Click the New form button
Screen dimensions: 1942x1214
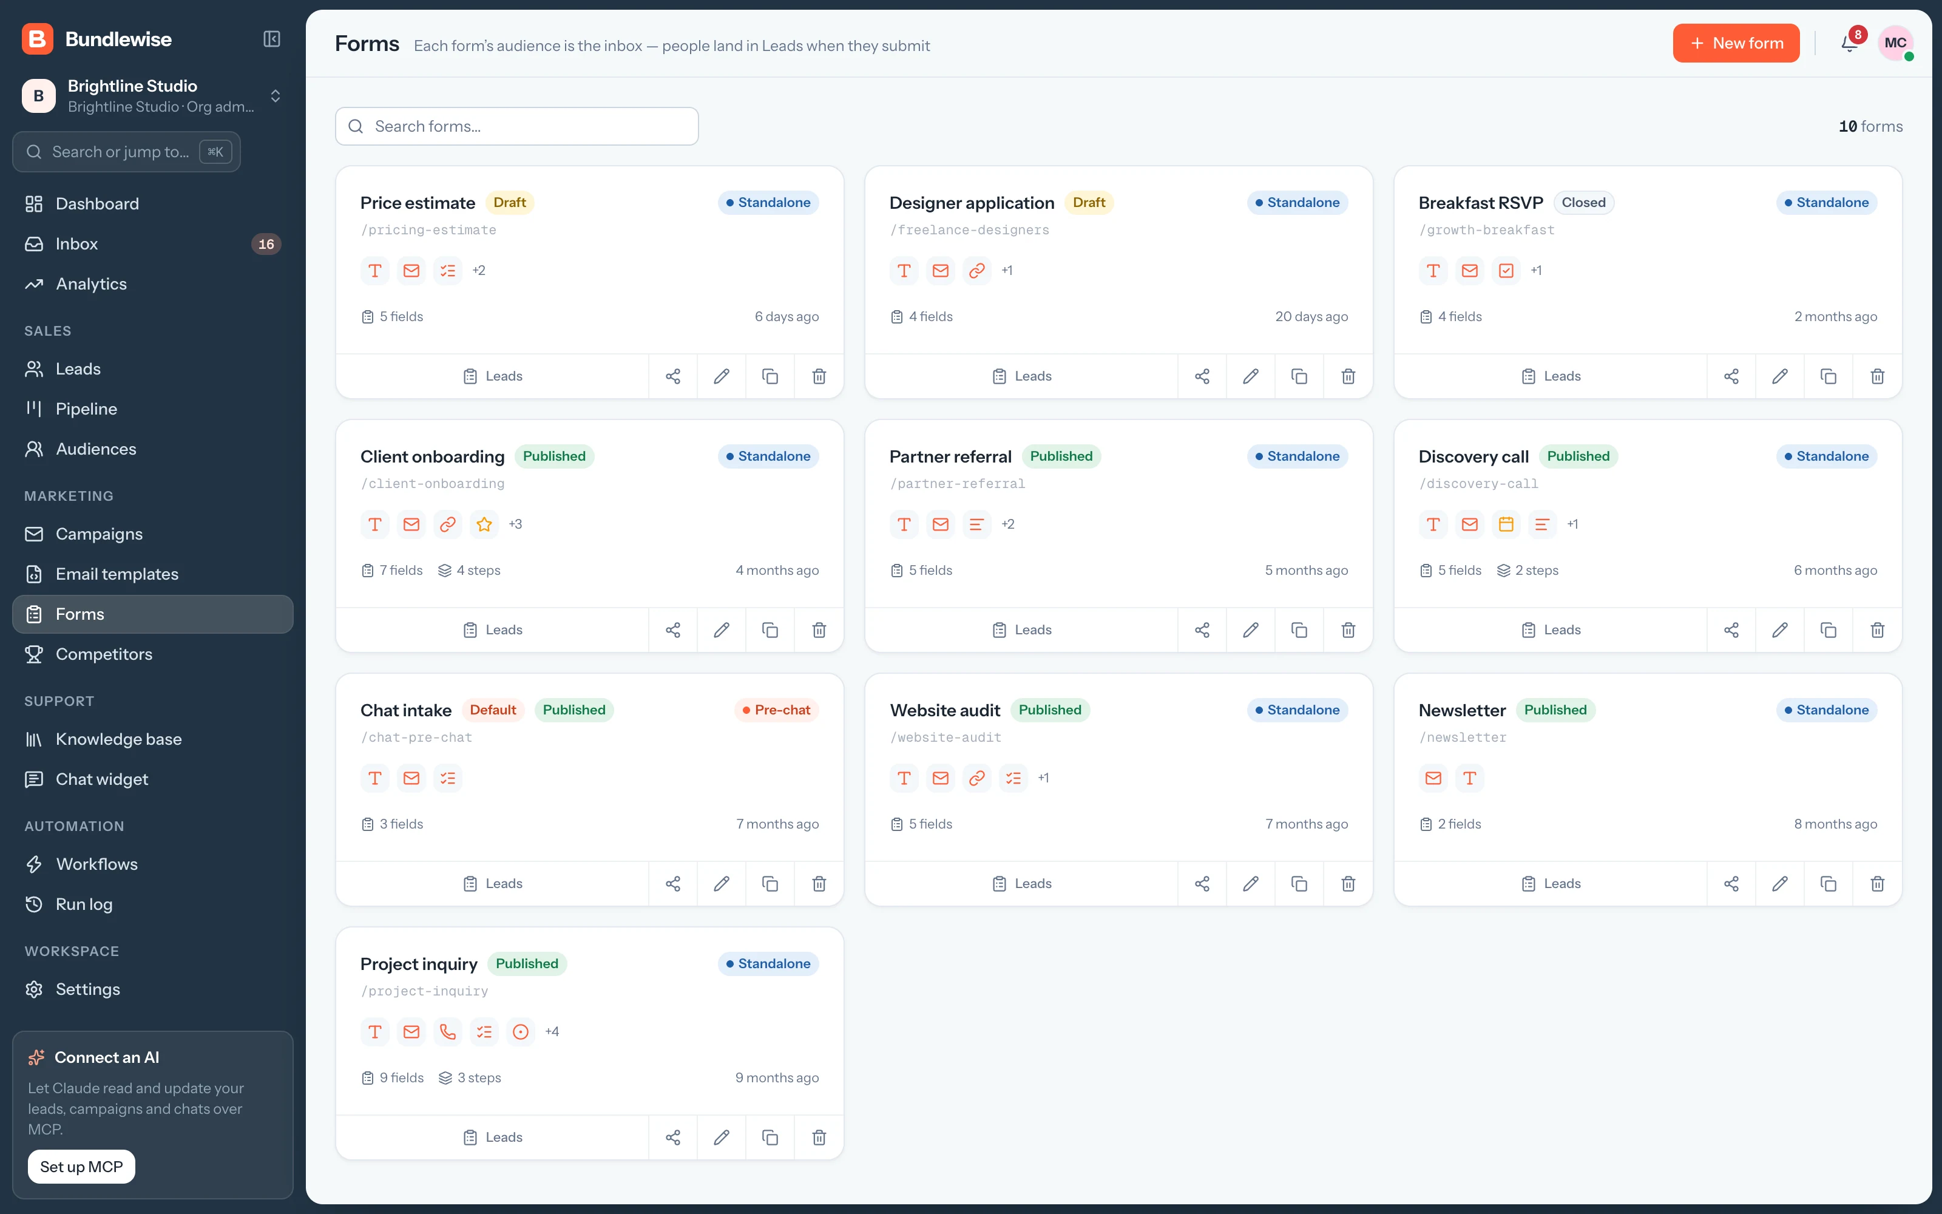click(x=1736, y=43)
